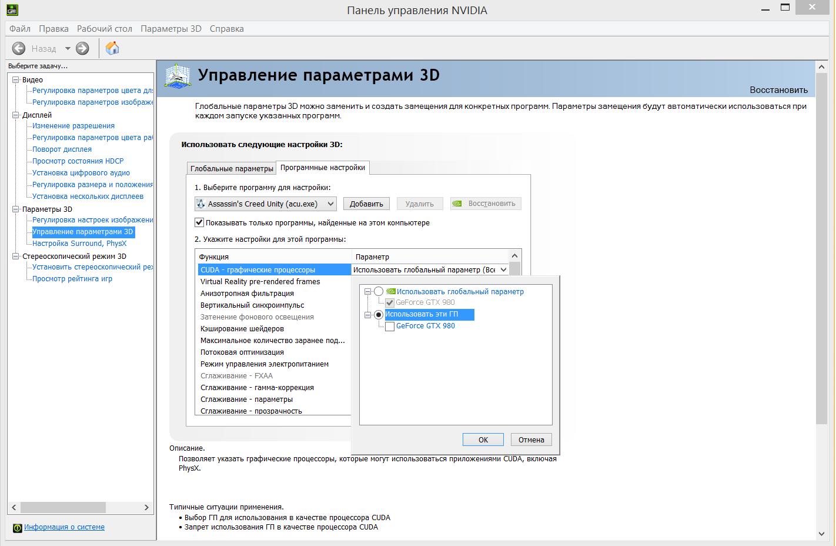Click the system information icon
Screen dimensions: 836x546
tap(18, 528)
